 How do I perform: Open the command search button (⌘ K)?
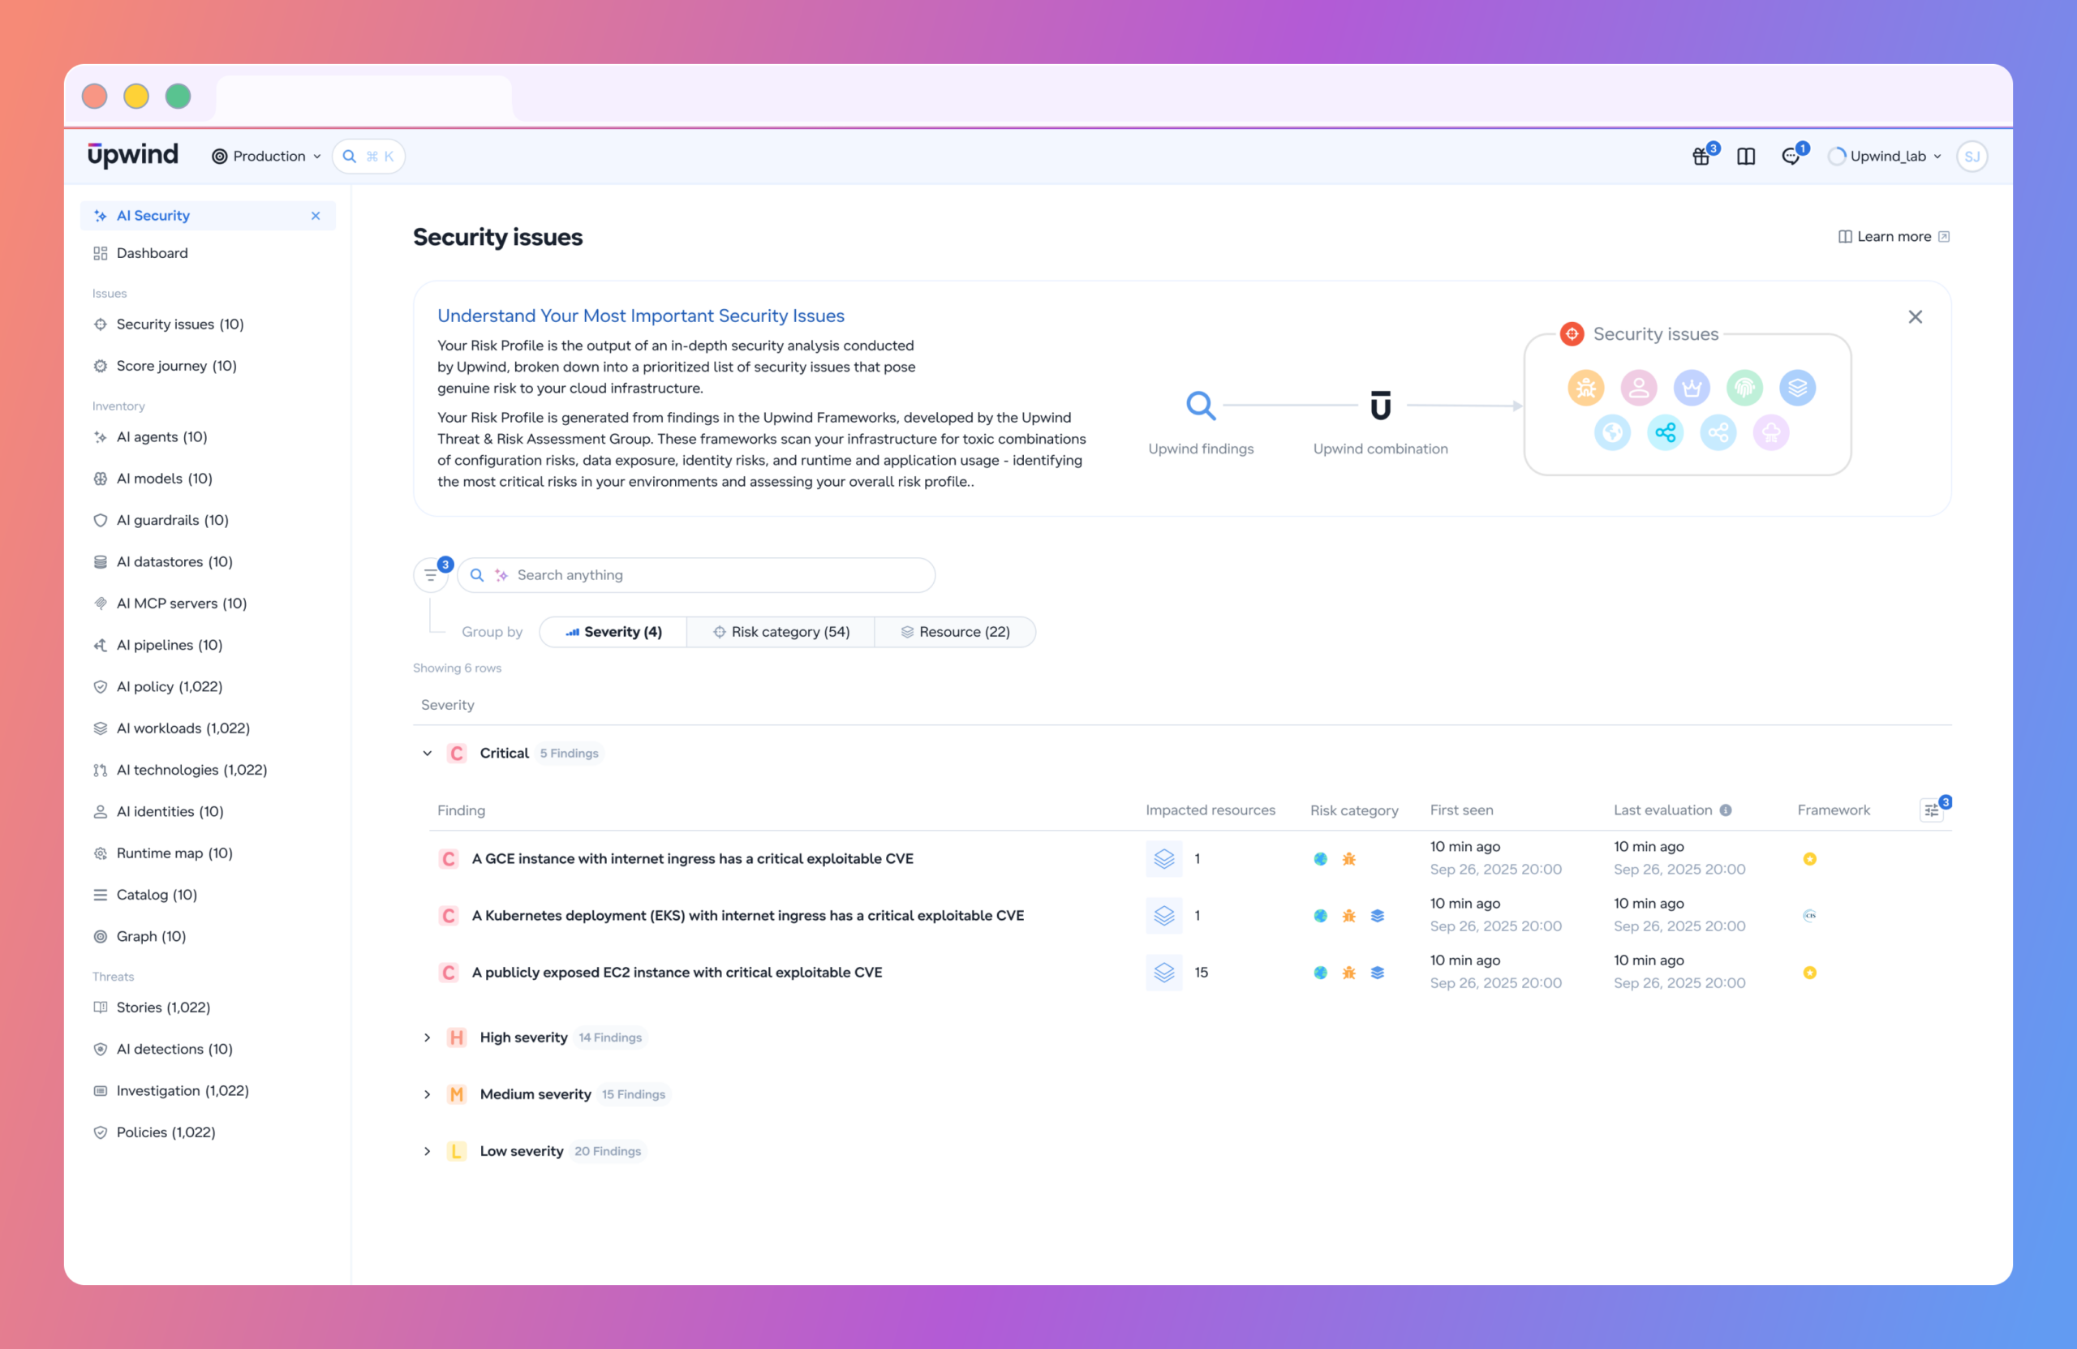tap(369, 157)
